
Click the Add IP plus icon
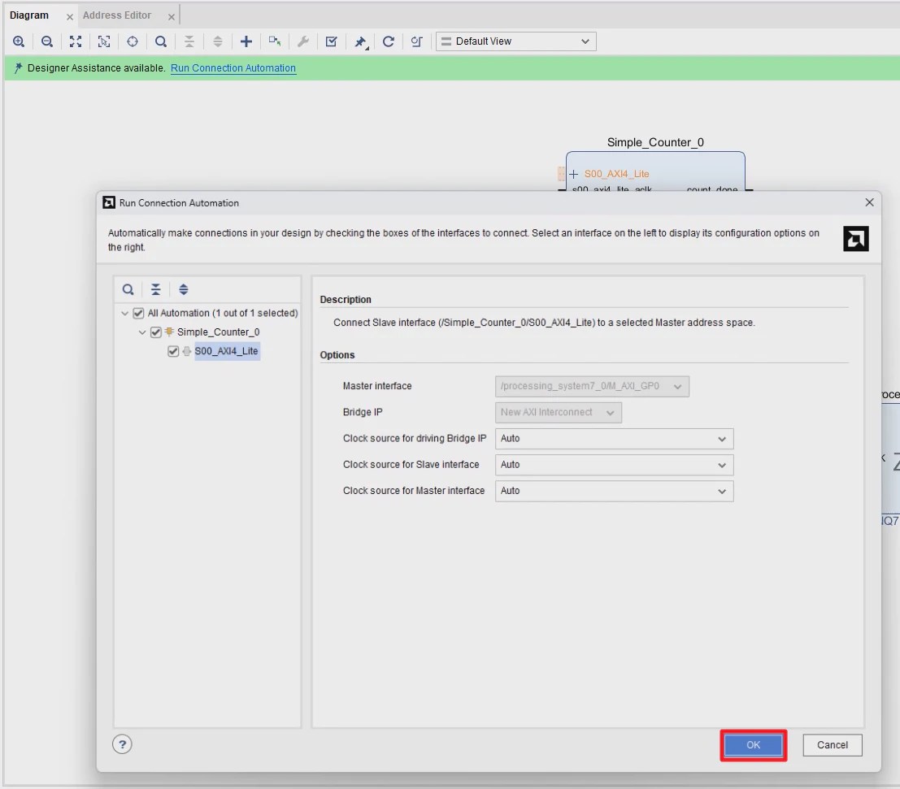click(246, 41)
